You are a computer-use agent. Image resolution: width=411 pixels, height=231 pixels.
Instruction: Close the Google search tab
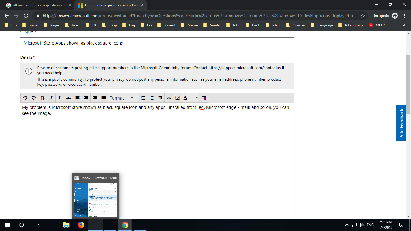(70, 5)
